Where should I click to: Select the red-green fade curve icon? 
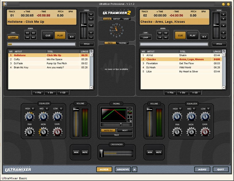point(130,113)
